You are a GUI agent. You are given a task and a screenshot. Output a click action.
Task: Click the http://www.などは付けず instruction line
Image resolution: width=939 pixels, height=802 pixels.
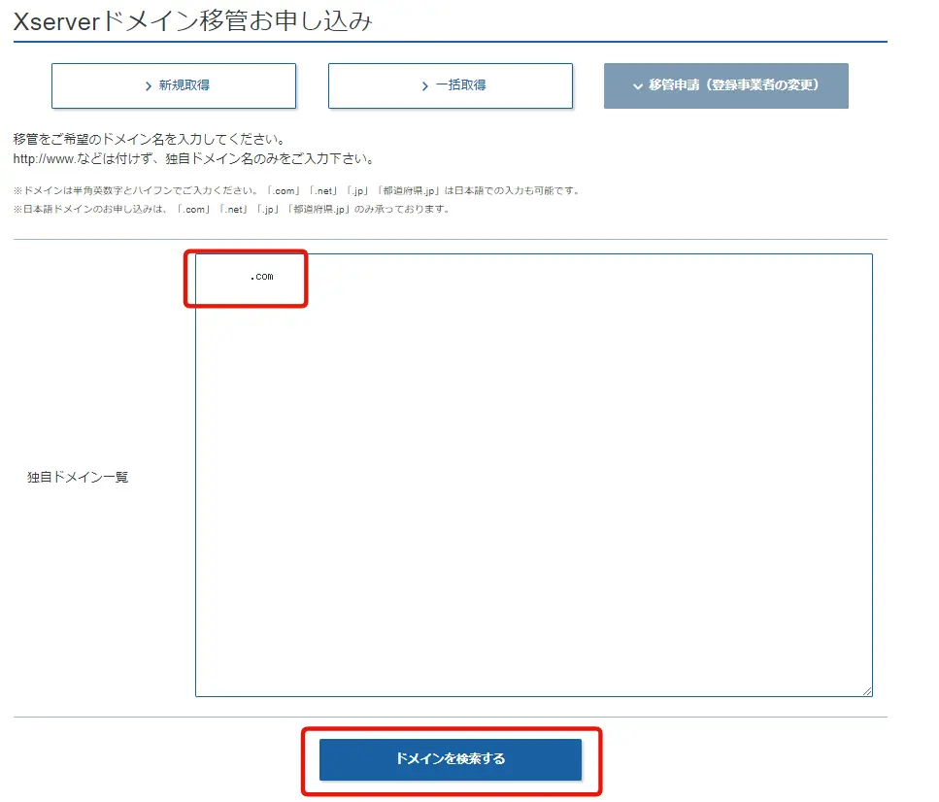click(x=193, y=158)
